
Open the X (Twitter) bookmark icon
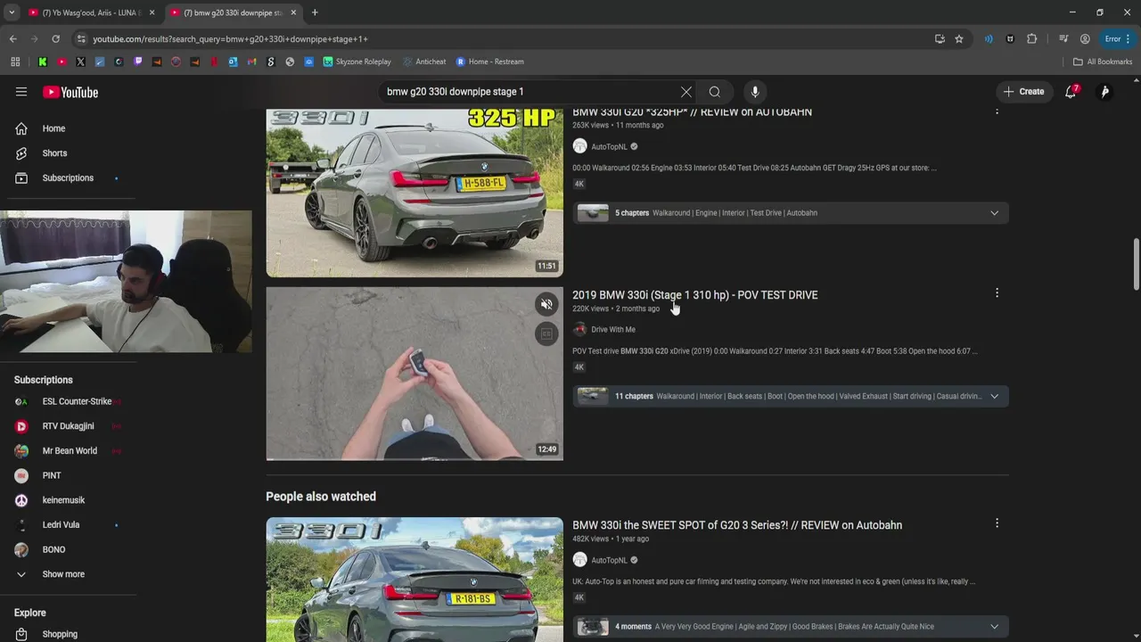(81, 62)
